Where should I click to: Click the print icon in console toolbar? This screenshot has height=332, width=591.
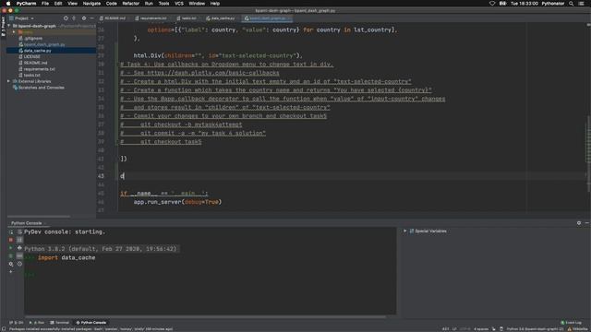pyautogui.click(x=19, y=248)
